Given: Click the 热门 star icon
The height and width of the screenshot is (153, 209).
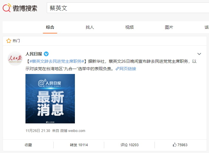Looking at the screenshot, I should coord(9,41).
